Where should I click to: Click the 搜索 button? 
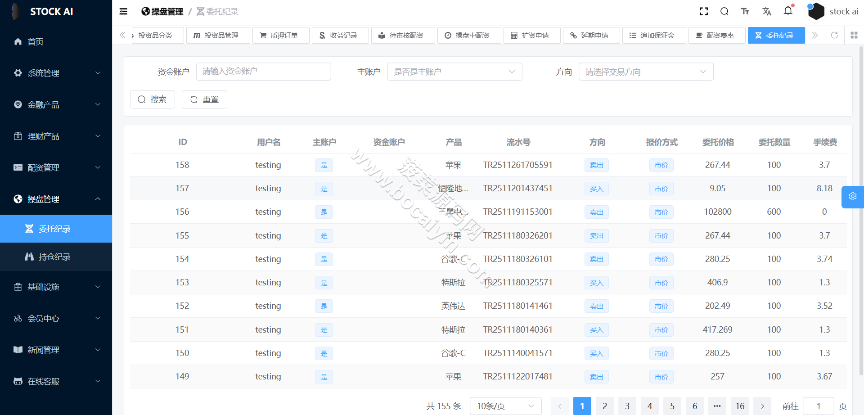153,99
